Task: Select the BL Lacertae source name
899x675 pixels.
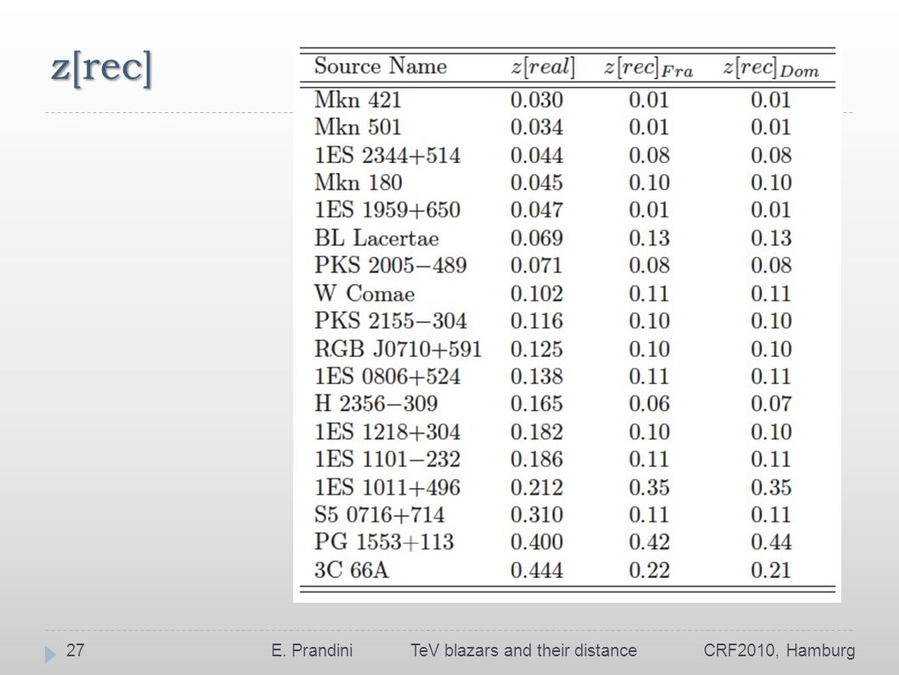Action: pos(376,238)
